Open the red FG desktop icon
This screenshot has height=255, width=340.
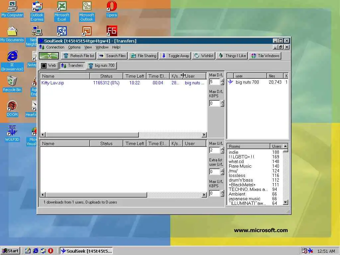(x=112, y=31)
